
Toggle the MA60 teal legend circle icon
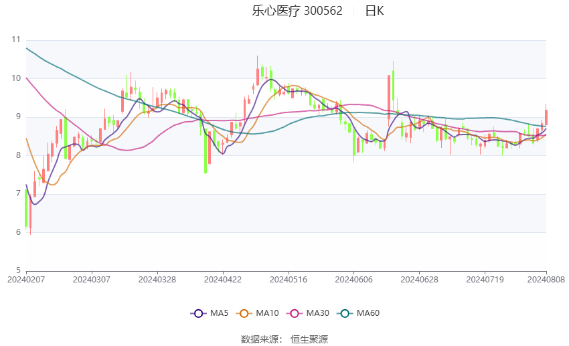(x=345, y=313)
